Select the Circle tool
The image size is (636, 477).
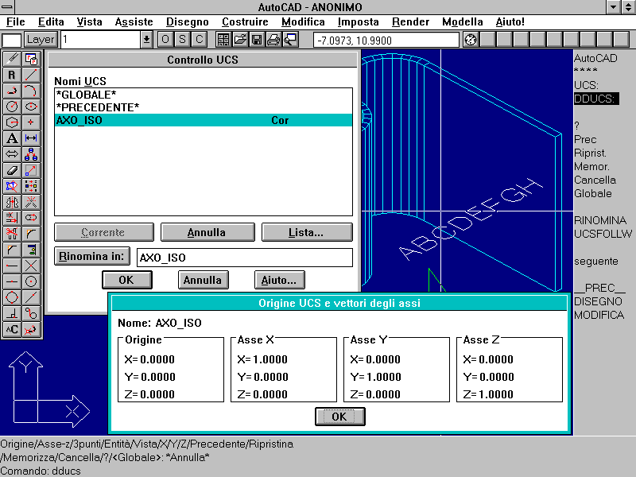12,107
